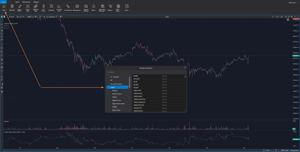The width and height of the screenshot is (300, 152).
Task: Select the 0GUSDT instrument row
Action: coord(158,88)
